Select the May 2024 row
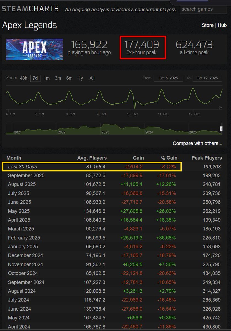 click(x=114, y=318)
